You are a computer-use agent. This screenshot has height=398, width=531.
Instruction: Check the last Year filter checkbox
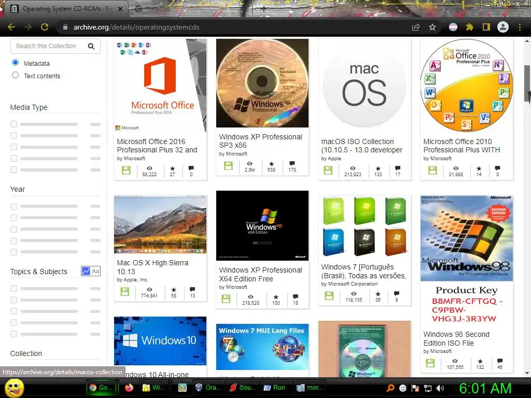[x=13, y=252]
